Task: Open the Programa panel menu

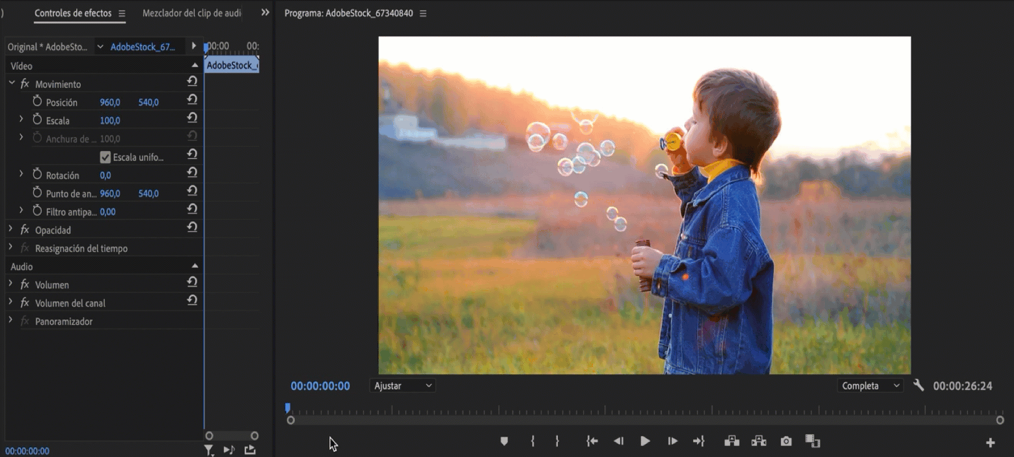Action: pyautogui.click(x=423, y=14)
